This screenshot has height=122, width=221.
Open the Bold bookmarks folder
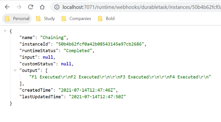tap(106, 19)
